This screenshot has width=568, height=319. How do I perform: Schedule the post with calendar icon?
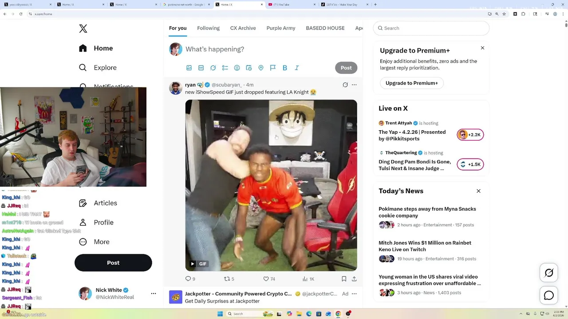point(249,68)
